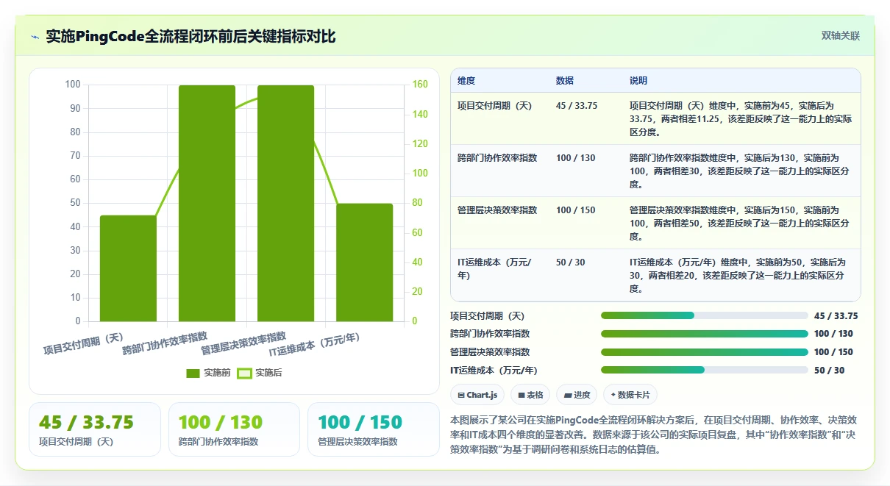Toggle the 实施后 legend swatch
The height and width of the screenshot is (486, 890).
[244, 373]
